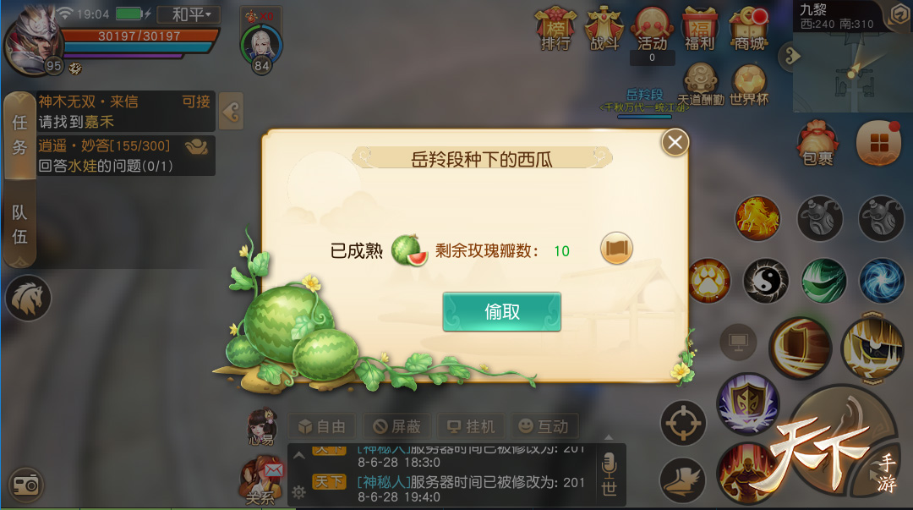
Task: Toggle the 自由 camera mode
Action: [x=322, y=426]
